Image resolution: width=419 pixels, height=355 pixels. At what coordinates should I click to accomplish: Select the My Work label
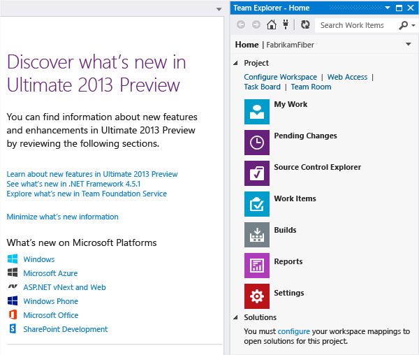click(x=291, y=104)
